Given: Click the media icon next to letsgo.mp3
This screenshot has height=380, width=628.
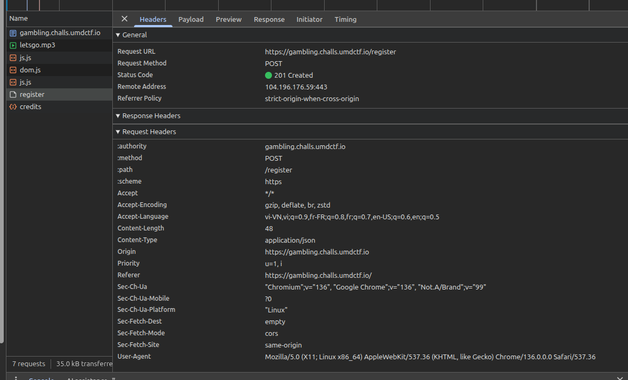Looking at the screenshot, I should (13, 45).
